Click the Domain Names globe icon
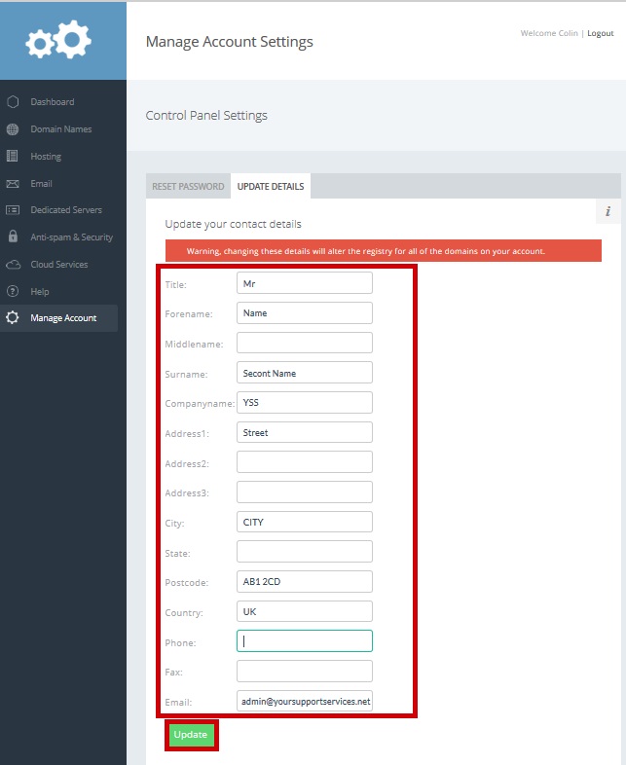Viewport: 626px width, 765px height. (x=13, y=129)
